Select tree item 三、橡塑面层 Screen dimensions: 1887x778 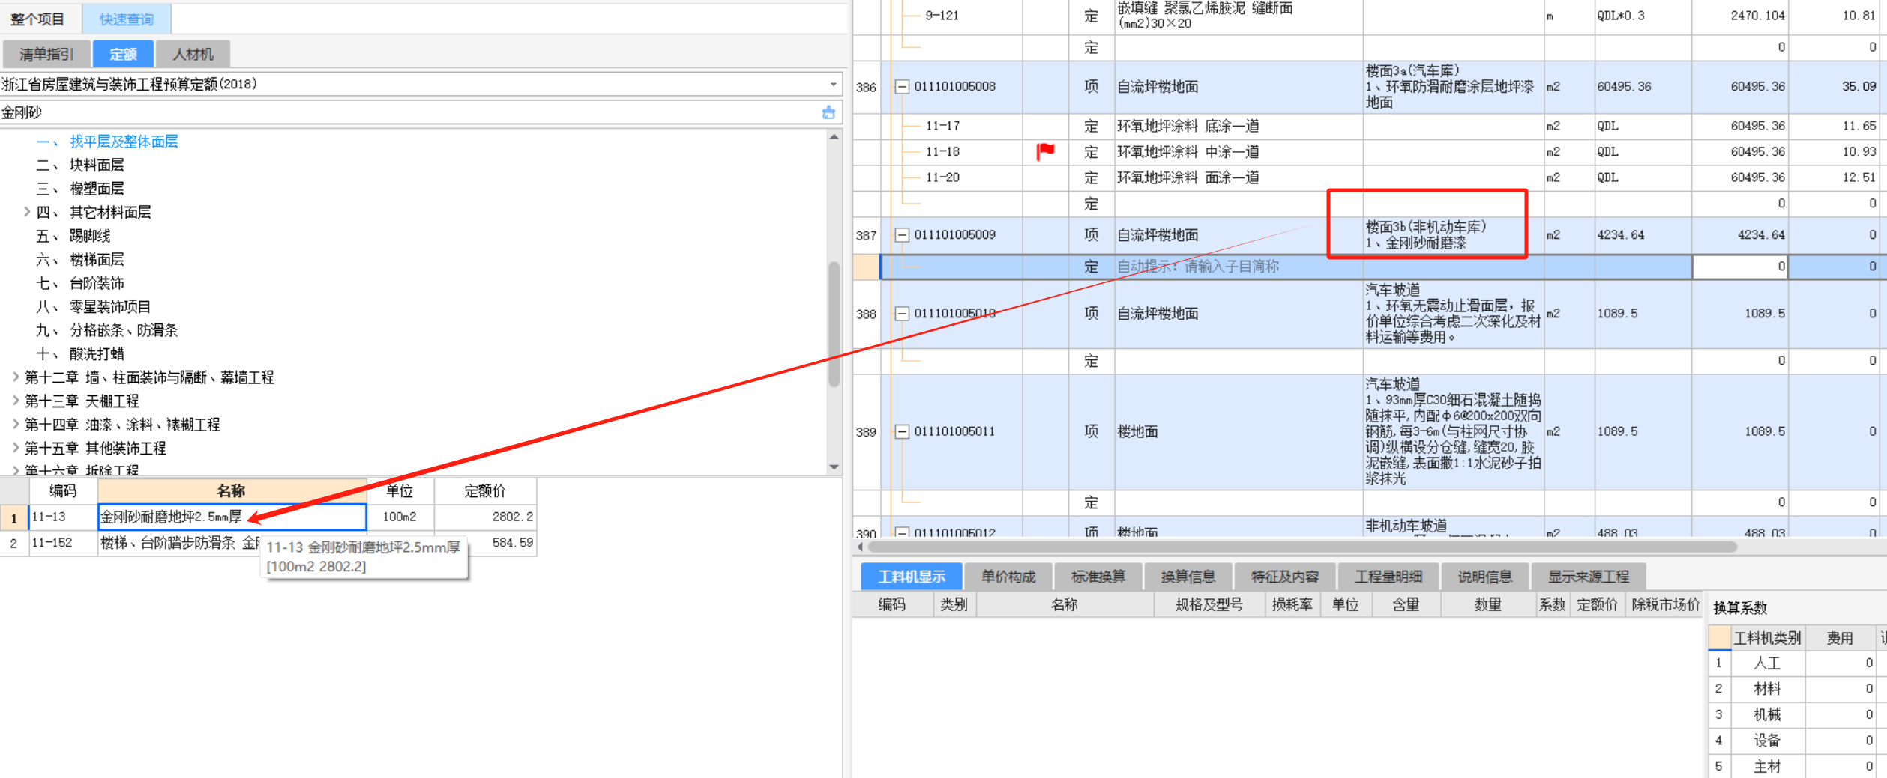click(80, 189)
